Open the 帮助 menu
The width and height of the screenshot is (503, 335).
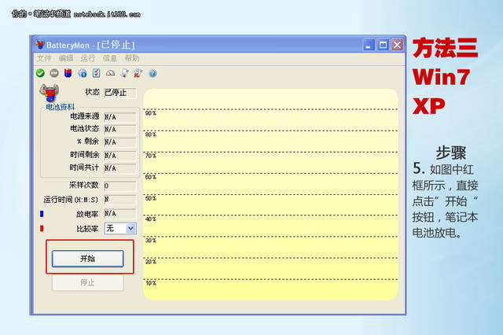132,58
